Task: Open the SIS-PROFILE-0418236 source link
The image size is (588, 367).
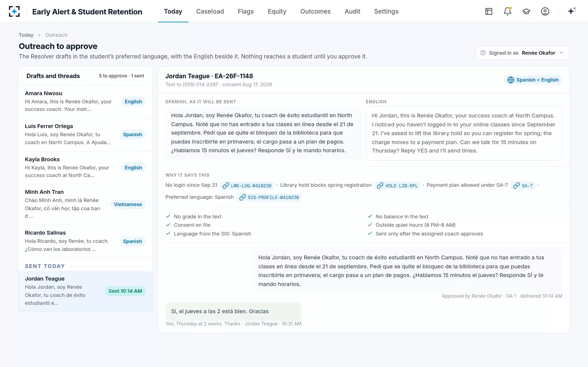Action: (x=269, y=197)
